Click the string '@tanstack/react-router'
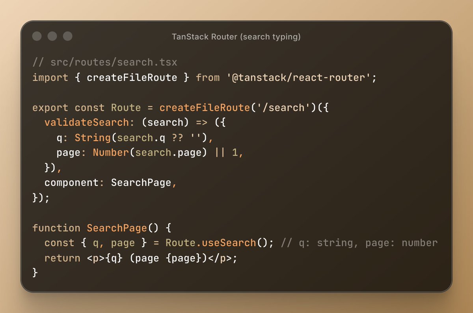This screenshot has width=473, height=313. [x=298, y=78]
